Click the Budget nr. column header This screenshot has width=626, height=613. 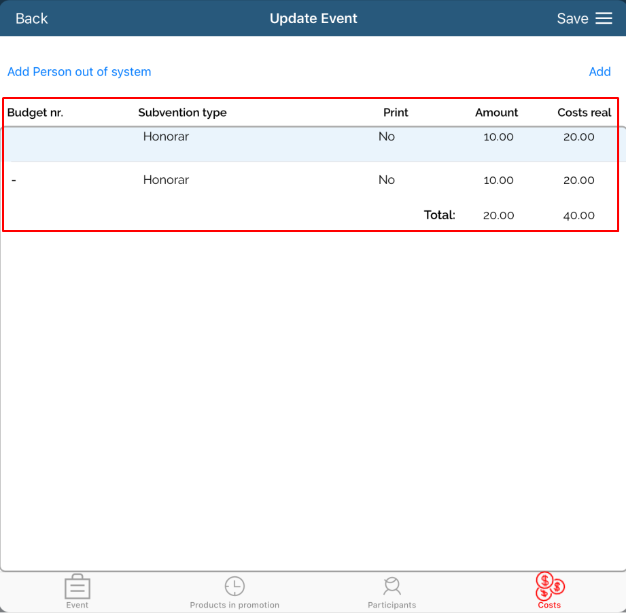click(35, 113)
